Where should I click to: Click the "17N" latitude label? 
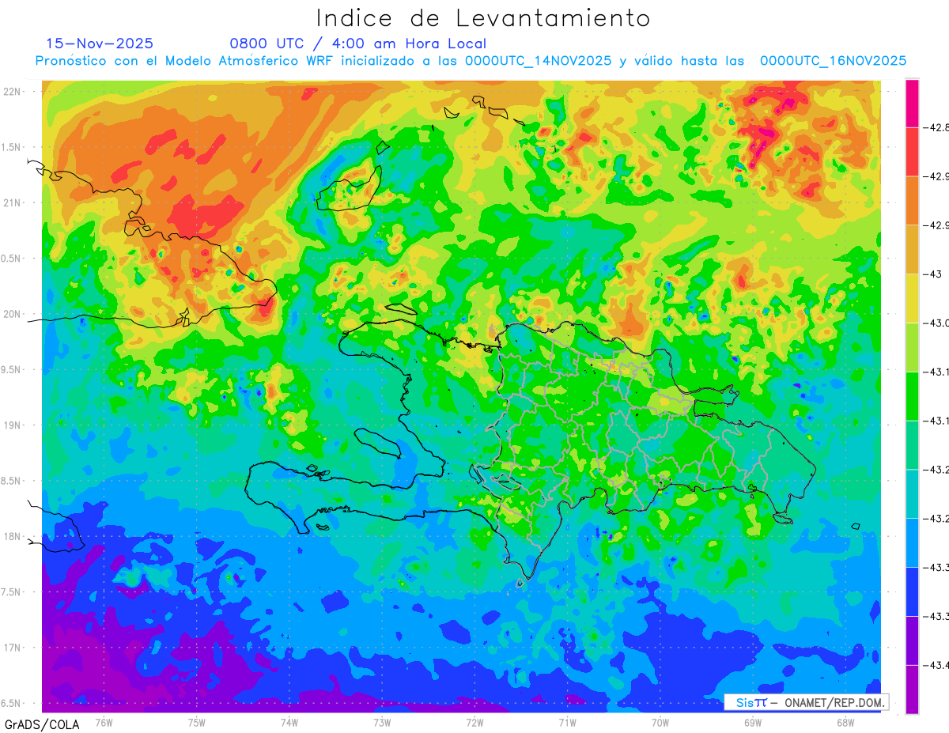click(x=13, y=648)
